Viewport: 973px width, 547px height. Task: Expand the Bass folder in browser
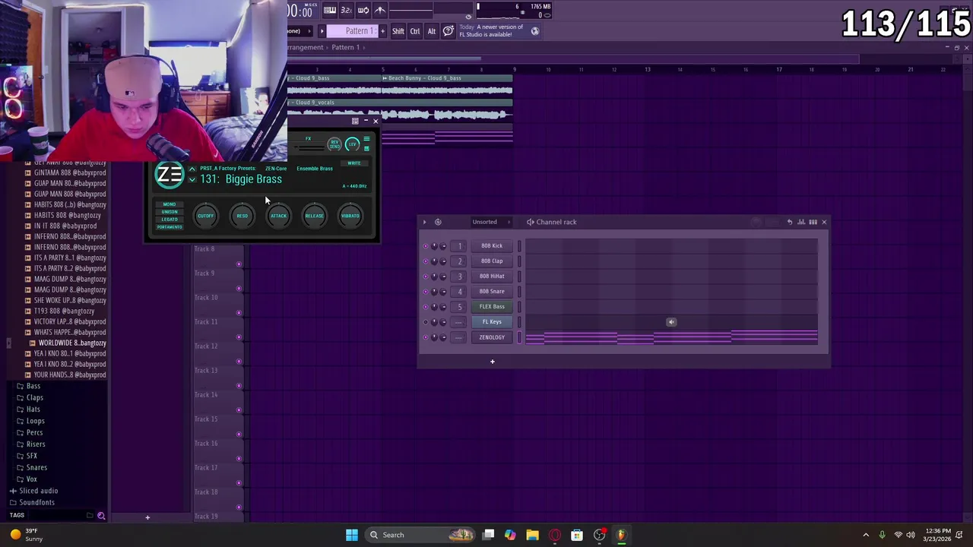point(33,386)
